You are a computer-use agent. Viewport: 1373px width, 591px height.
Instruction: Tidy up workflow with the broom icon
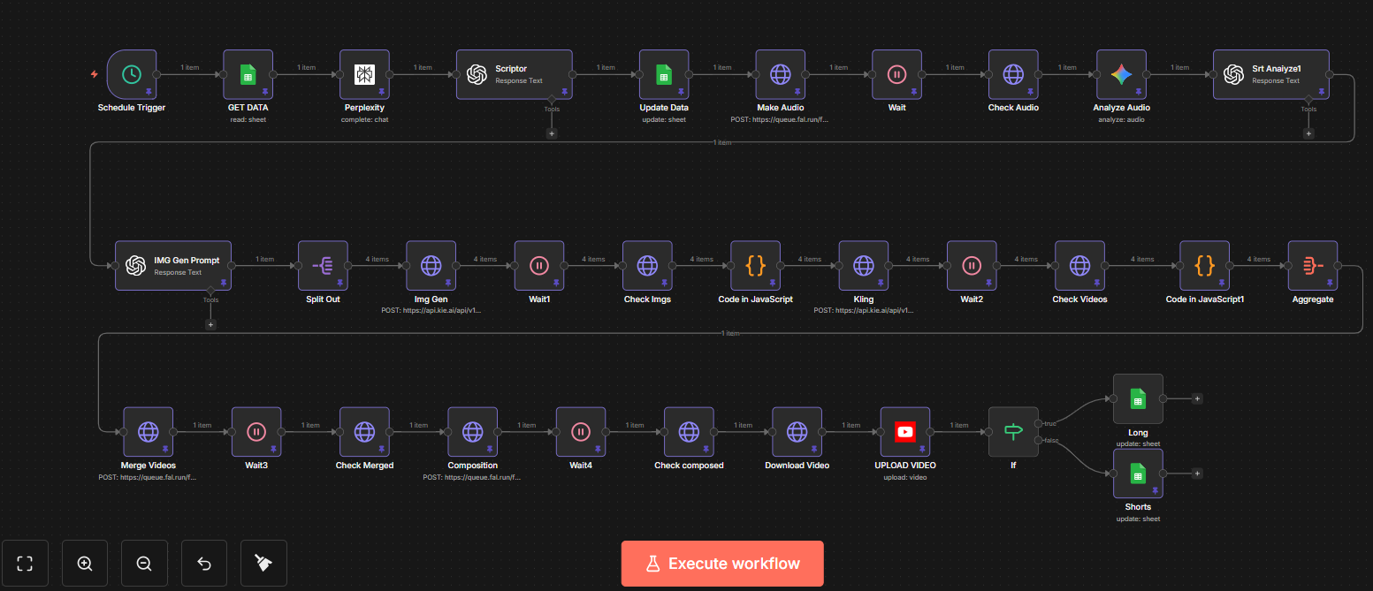coord(263,563)
